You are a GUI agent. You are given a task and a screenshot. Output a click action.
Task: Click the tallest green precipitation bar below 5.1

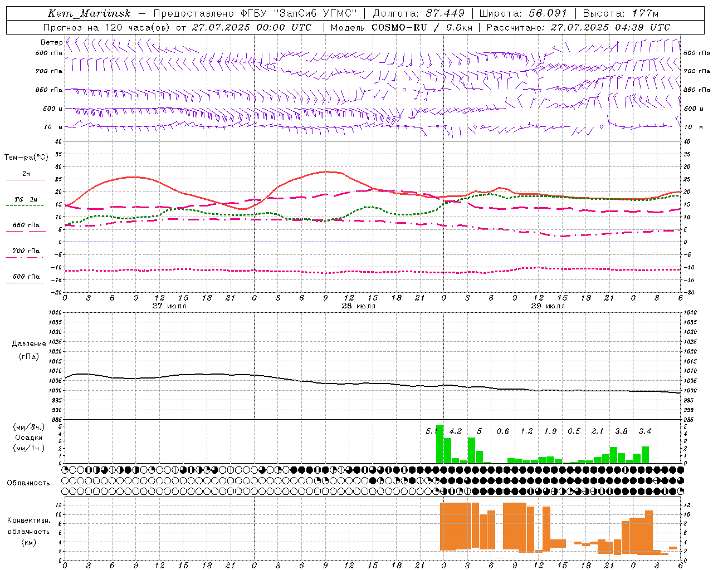[x=439, y=444]
